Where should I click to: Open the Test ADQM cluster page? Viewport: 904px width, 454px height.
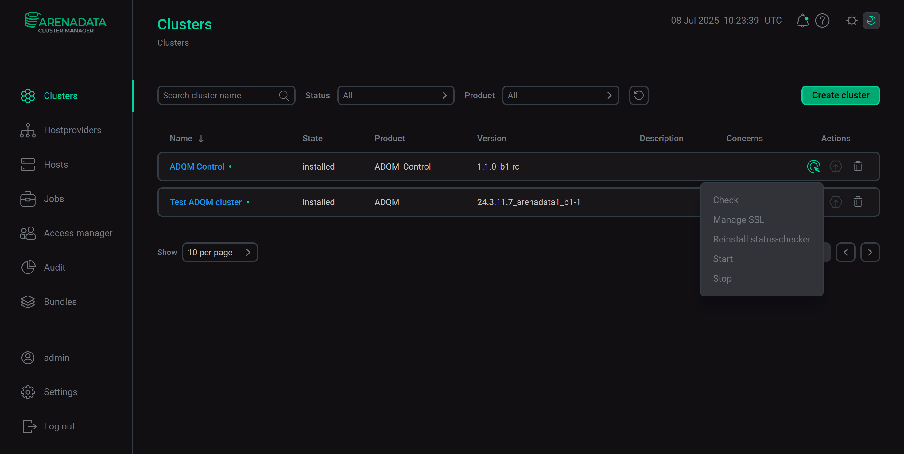(x=205, y=202)
